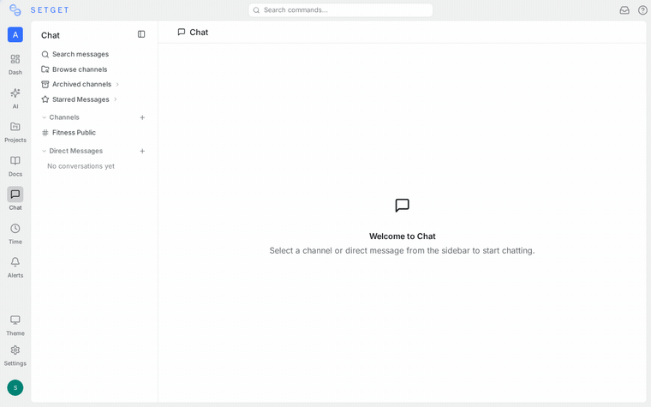Collapse the Channels section chevron
This screenshot has height=407, width=651.
(x=44, y=117)
